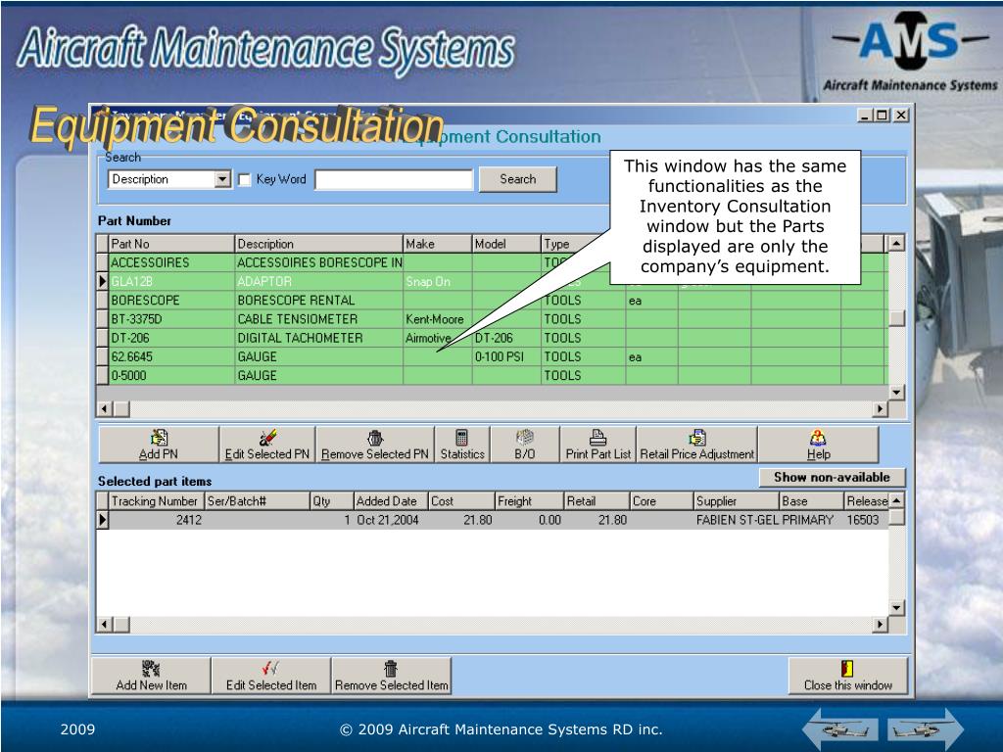The width and height of the screenshot is (1003, 752).
Task: Click right arrow of Part Number horizontal scrollbar
Action: coord(881,408)
